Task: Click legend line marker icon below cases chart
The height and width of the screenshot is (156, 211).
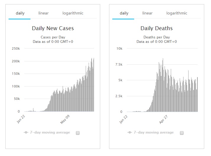Action: [x=26, y=132]
